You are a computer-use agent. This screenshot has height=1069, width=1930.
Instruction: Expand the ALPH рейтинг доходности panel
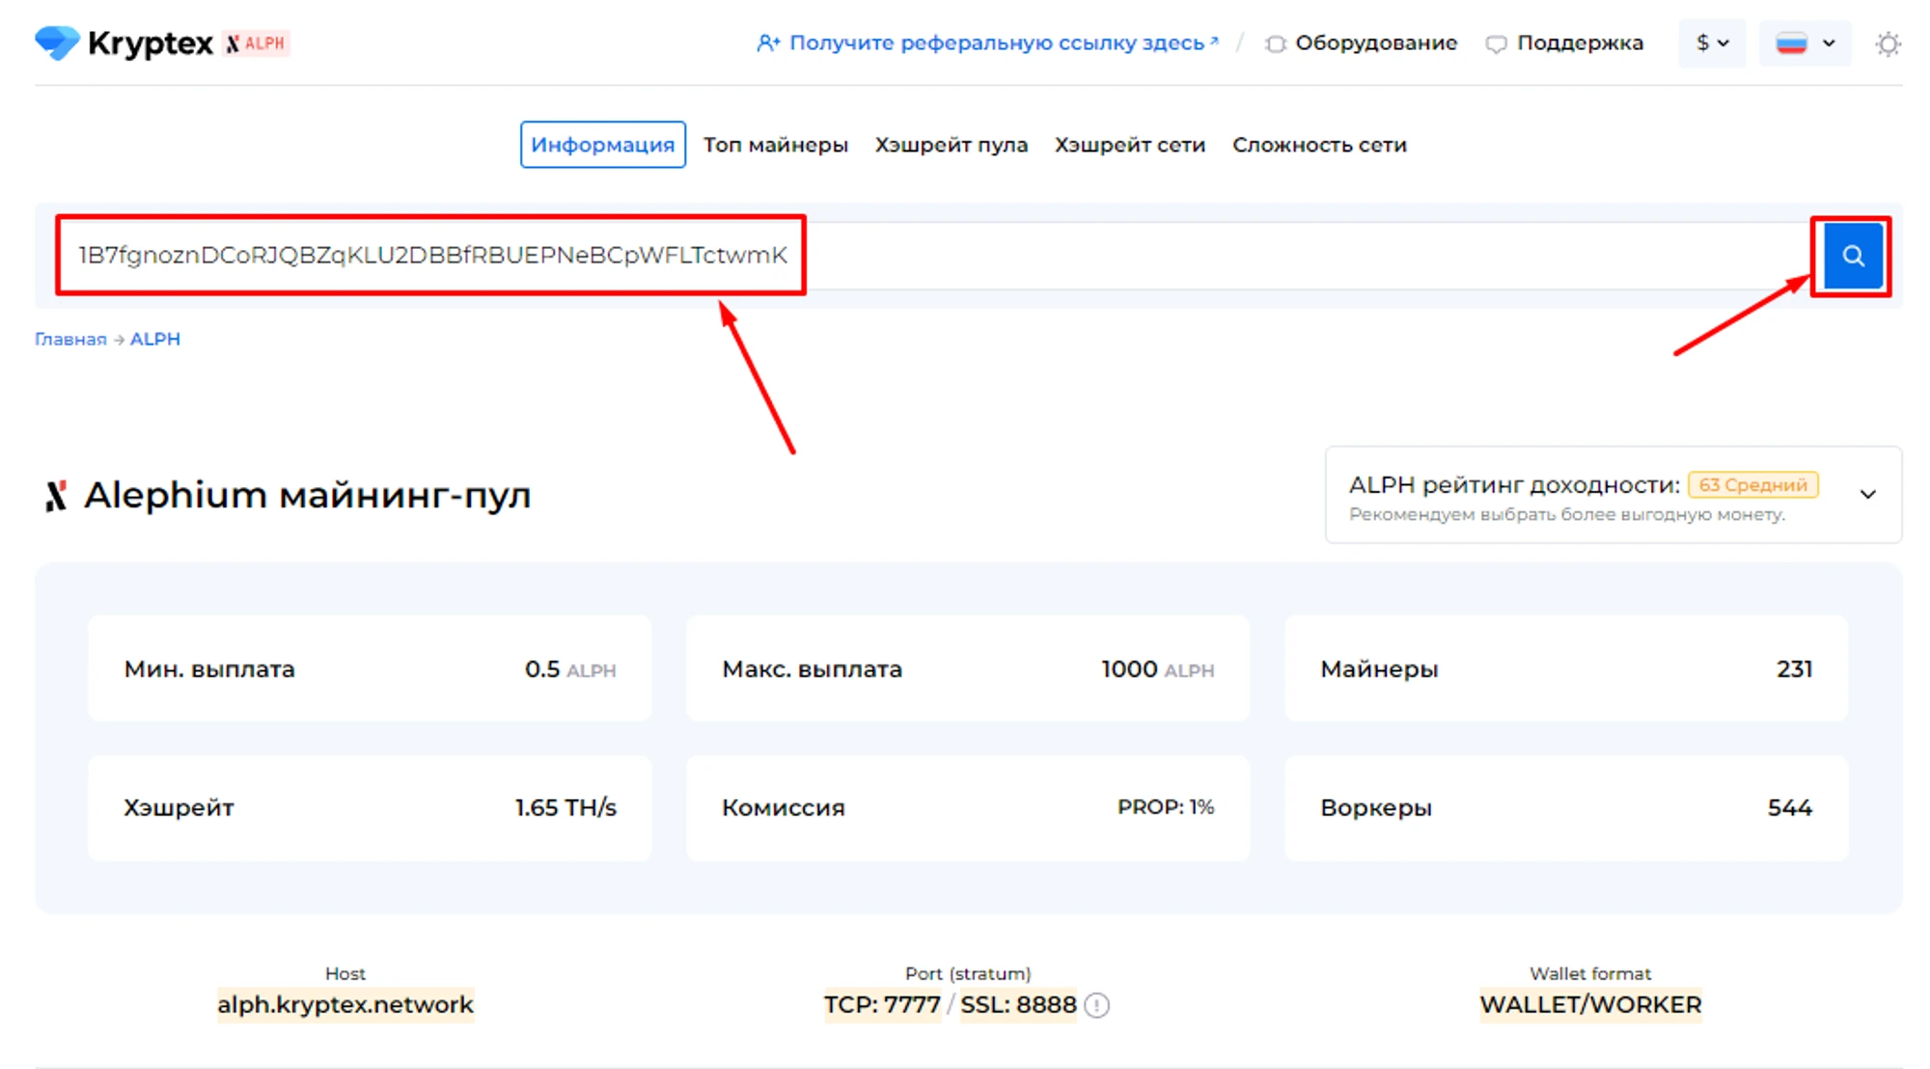[1867, 494]
